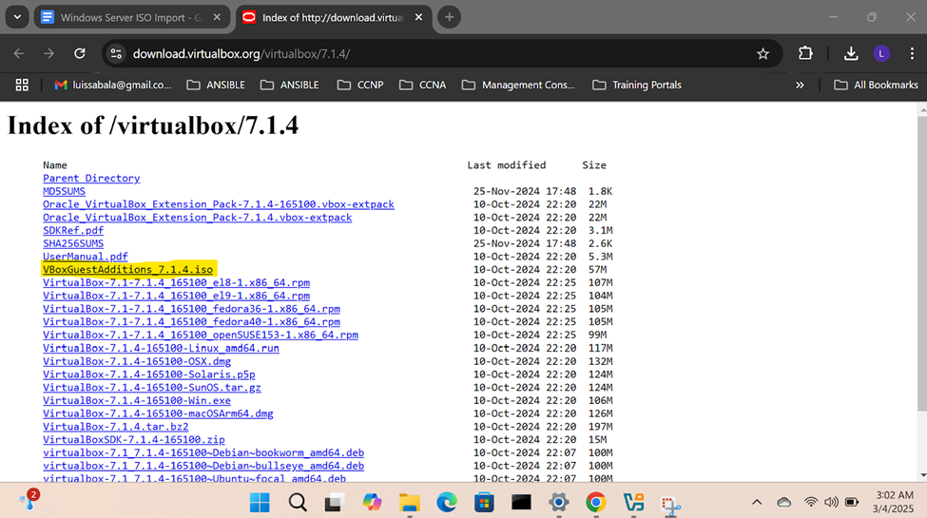
Task: Open the CCNP bookmark folder
Action: [x=360, y=86]
